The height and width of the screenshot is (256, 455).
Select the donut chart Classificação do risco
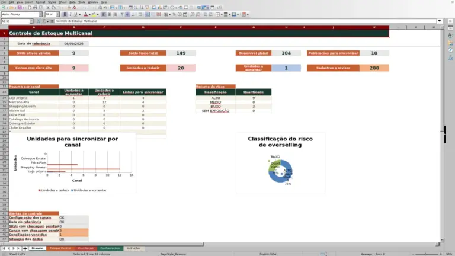tap(280, 162)
